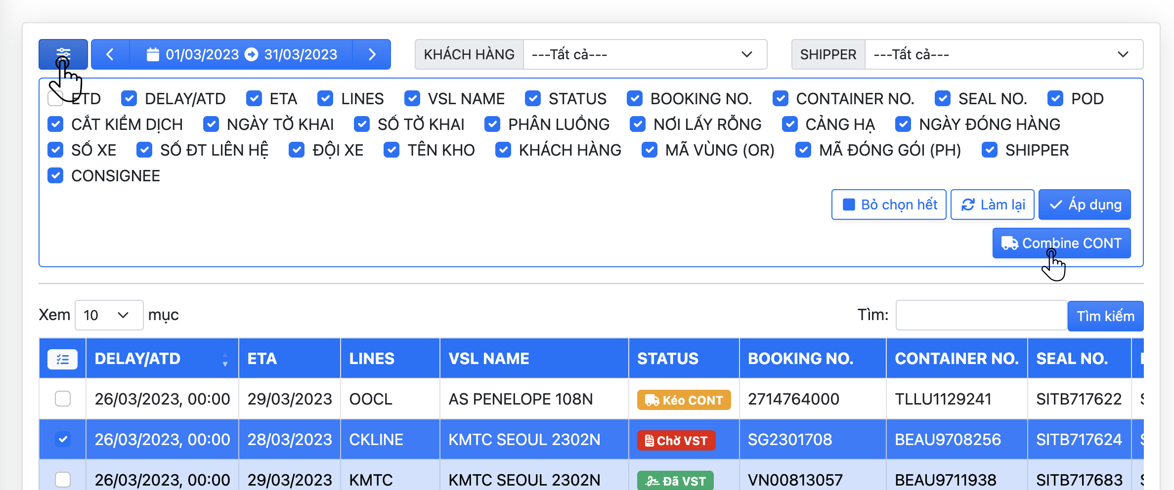Viewport: 1174px width, 490px height.
Task: Select the row checkbox for AS PENELOPE 108N
Action: (x=63, y=399)
